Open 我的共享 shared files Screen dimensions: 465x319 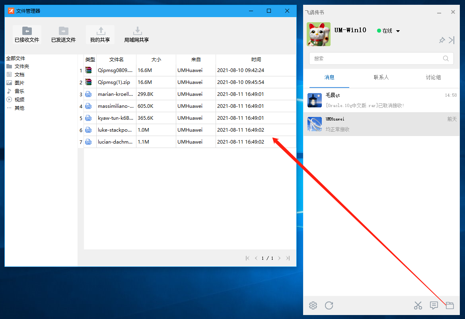tap(100, 35)
